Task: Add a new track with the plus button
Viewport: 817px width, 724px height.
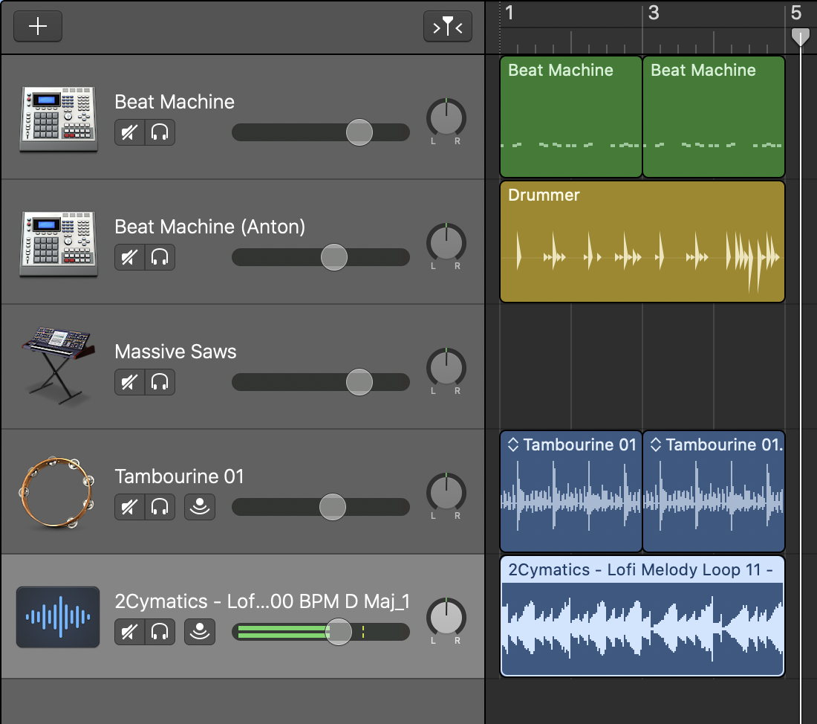Action: coord(37,26)
